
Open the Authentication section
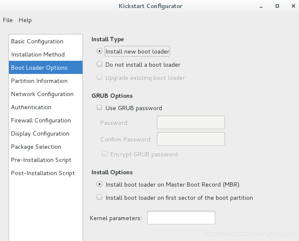click(46, 107)
